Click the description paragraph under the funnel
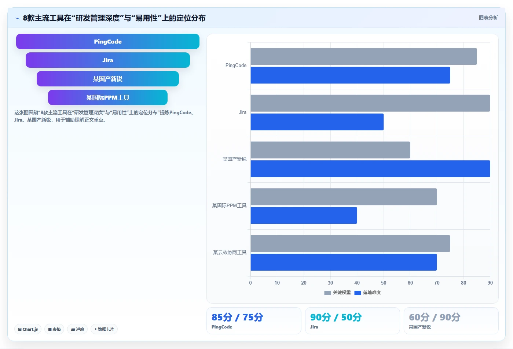The image size is (513, 349). [x=104, y=116]
